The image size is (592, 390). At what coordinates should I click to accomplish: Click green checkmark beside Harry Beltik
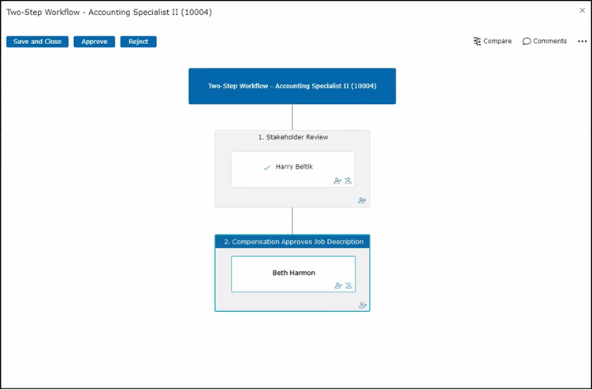coord(266,168)
